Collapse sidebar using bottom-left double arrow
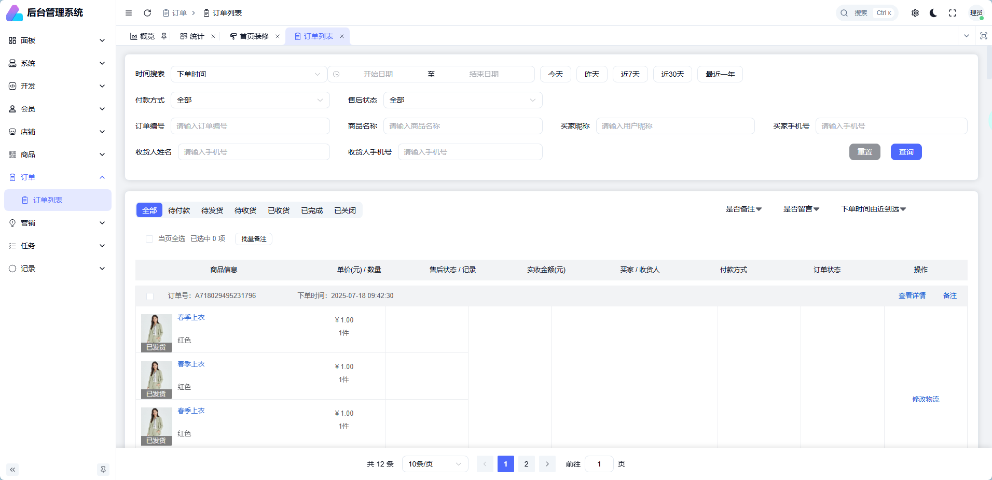Viewport: 992px width, 480px height. (x=12, y=470)
